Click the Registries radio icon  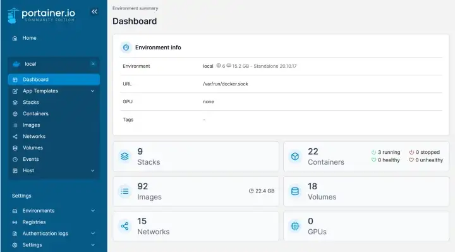(15, 222)
